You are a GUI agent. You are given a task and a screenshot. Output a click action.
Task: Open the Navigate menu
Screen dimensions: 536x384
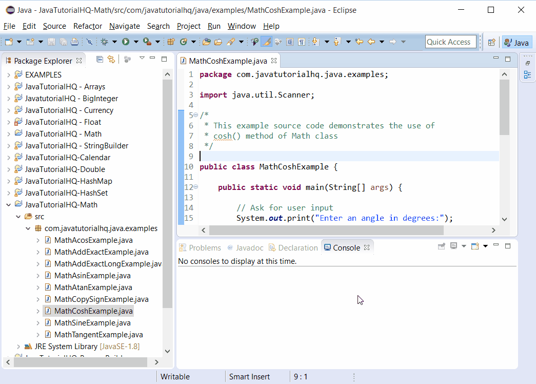pyautogui.click(x=125, y=26)
